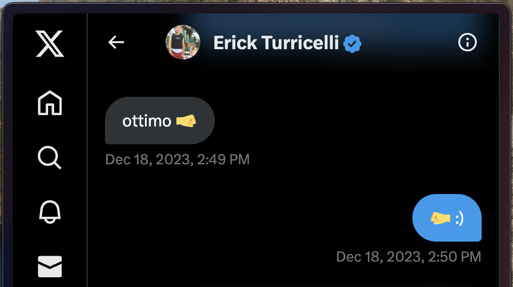513x287 pixels.
Task: Click the X logo in the sidebar
Action: [x=50, y=43]
